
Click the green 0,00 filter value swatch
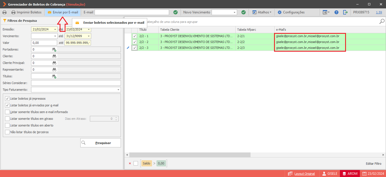(x=161, y=163)
